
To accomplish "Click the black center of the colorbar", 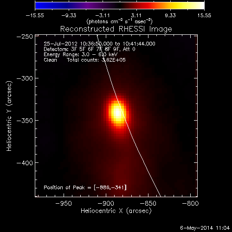I will click(120, 6).
